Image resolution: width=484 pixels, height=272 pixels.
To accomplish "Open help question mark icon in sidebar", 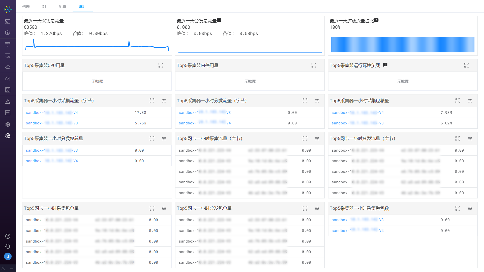I will click(8, 236).
